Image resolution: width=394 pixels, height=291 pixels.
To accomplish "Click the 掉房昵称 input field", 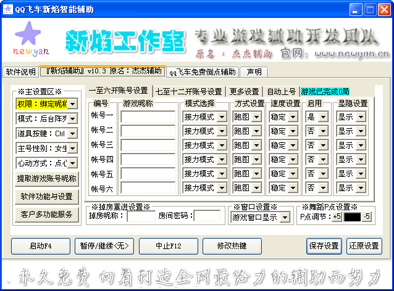I will click(x=141, y=216).
